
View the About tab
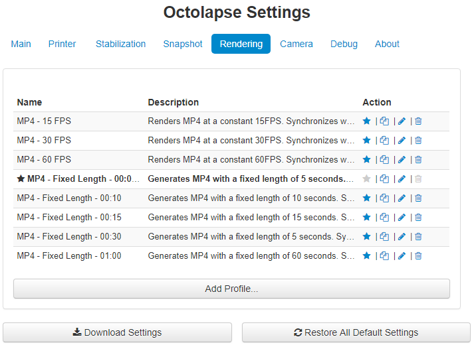(387, 44)
